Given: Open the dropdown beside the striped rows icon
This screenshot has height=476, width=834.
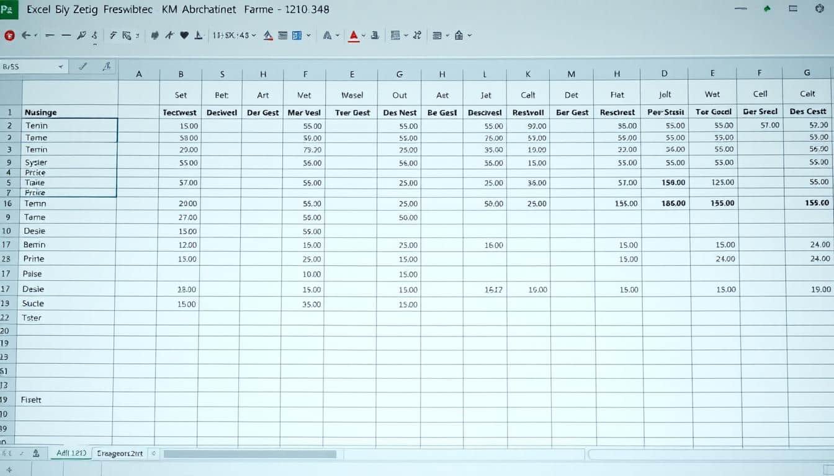Looking at the screenshot, I should coord(406,36).
